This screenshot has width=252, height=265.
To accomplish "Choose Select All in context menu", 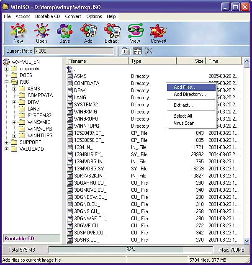I will tap(191, 116).
